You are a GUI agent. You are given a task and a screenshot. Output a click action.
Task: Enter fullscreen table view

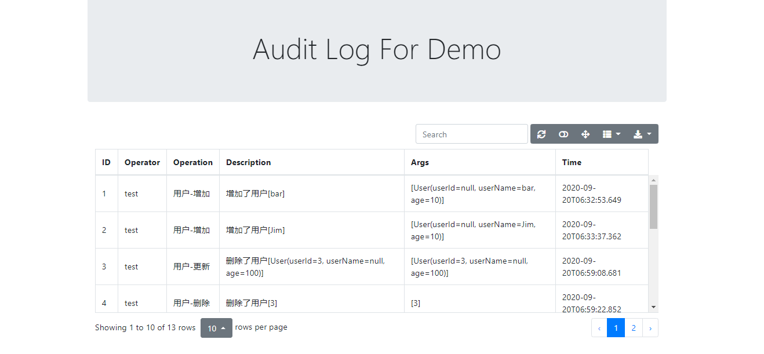coord(585,134)
